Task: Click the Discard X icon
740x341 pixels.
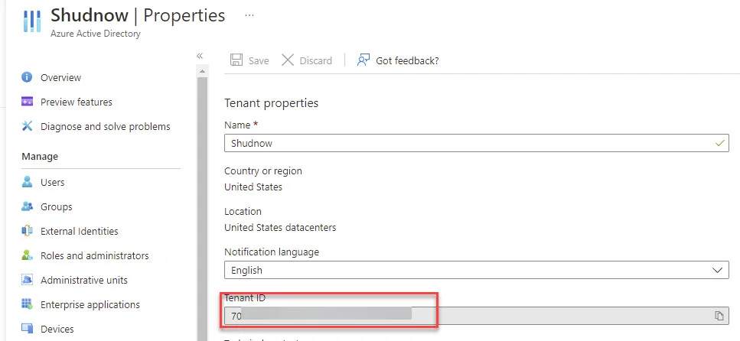Action: [x=288, y=60]
